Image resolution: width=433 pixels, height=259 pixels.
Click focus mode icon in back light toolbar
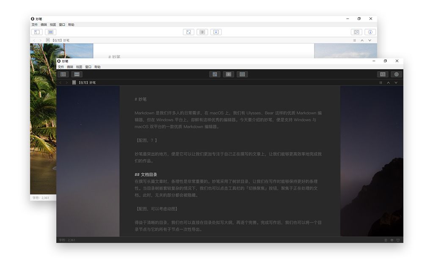click(189, 32)
